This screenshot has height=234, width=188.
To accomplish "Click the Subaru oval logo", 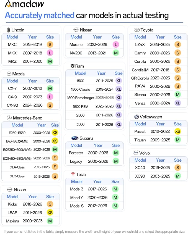I will pyautogui.click(x=75, y=138).
